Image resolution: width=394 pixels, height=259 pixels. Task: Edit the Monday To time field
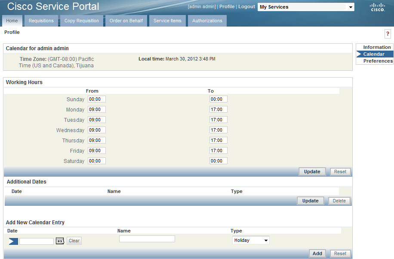point(219,109)
